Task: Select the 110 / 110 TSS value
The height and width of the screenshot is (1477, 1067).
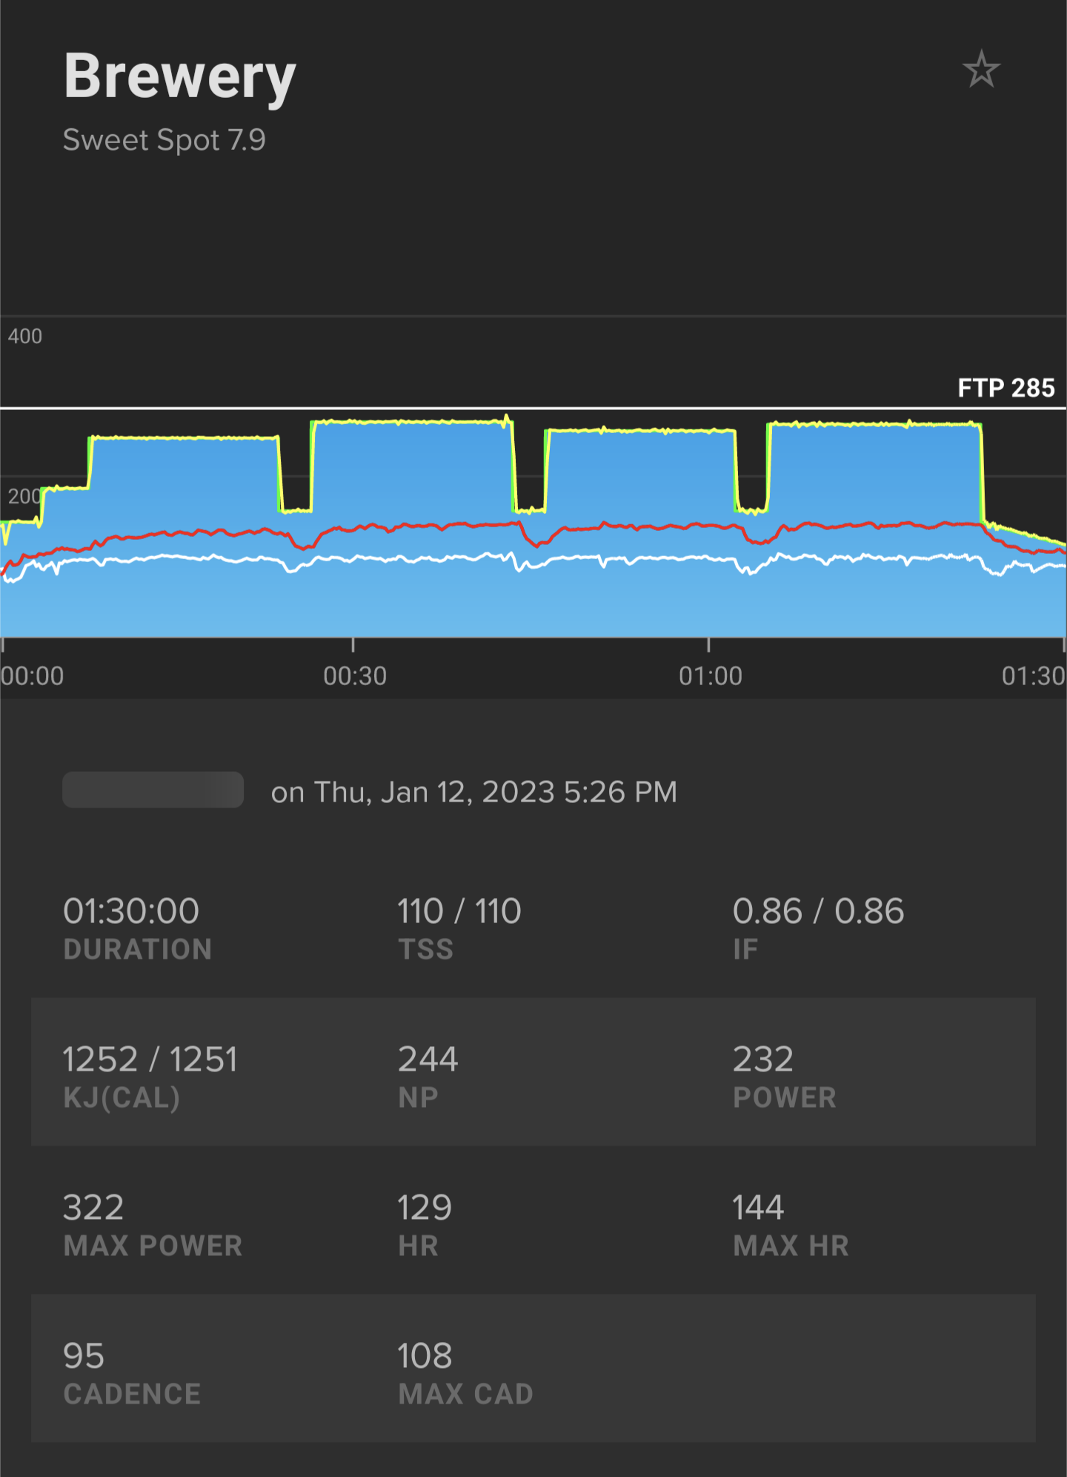Action: (x=459, y=911)
